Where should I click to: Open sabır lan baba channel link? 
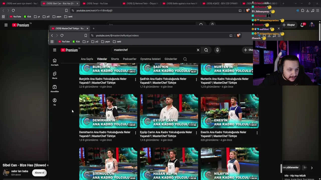coord(20,171)
